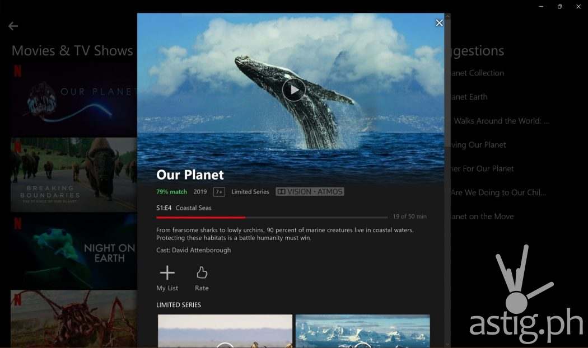Choose the 'ving Our Planet' suggestion
Viewport: 588px width, 348px height.
click(478, 145)
